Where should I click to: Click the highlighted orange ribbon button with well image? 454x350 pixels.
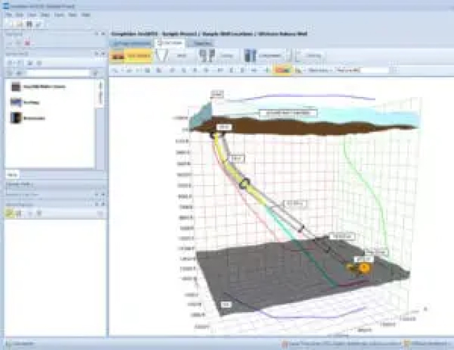[127, 56]
